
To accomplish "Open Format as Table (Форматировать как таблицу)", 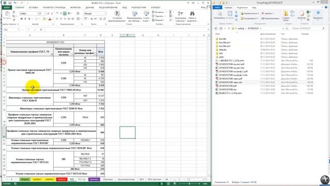I will click(x=135, y=16).
